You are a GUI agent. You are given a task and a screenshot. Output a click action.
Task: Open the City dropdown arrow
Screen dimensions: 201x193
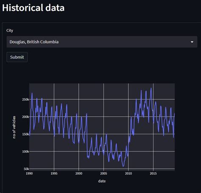click(192, 42)
